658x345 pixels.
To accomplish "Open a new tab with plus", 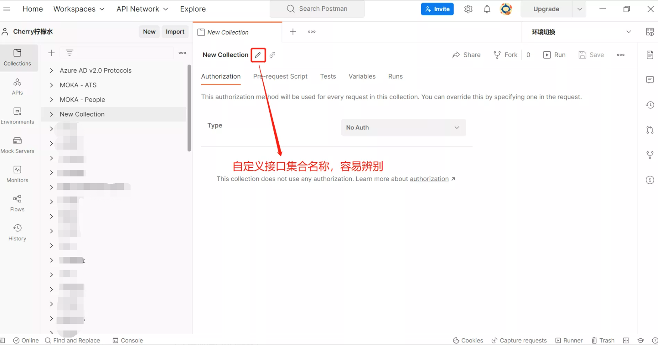I will (293, 32).
